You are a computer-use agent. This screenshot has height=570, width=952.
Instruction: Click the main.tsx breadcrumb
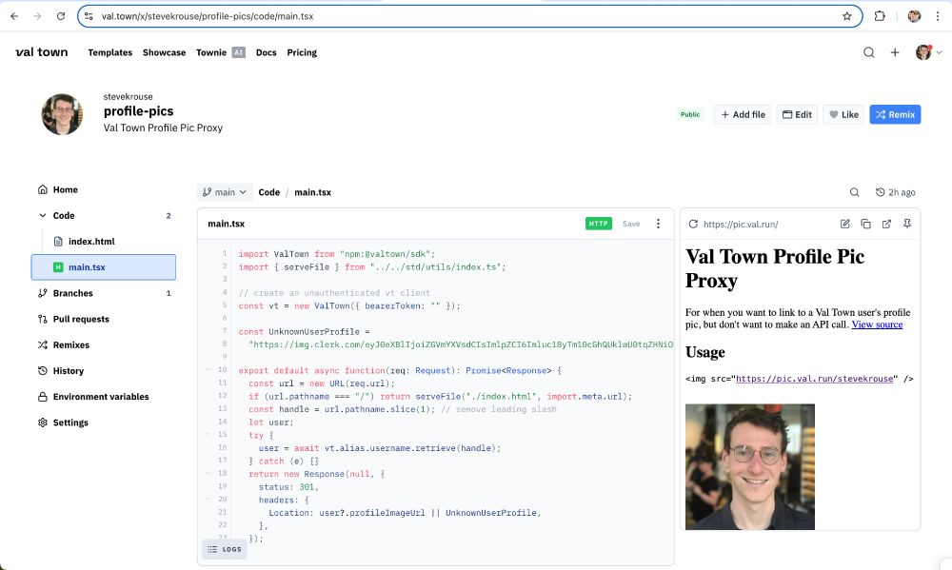(312, 192)
